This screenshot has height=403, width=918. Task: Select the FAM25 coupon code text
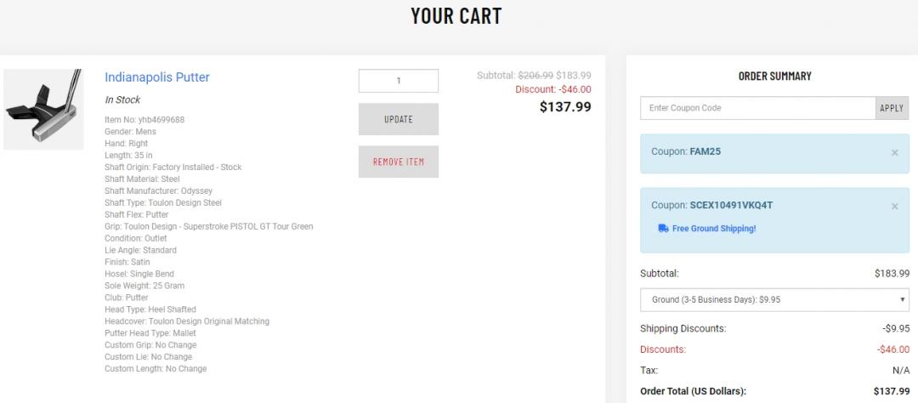704,152
